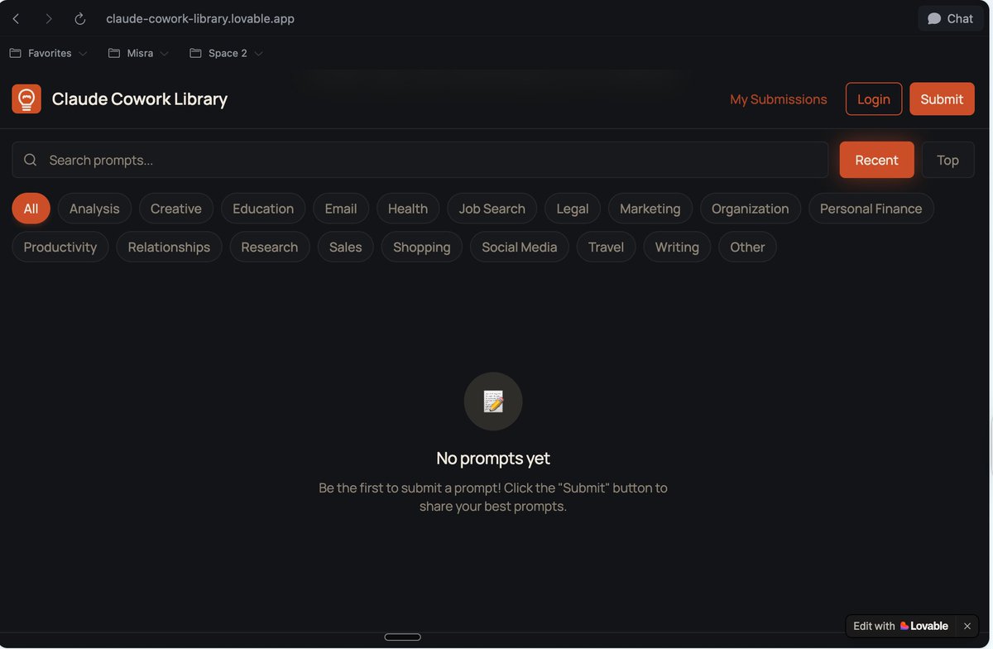Image resolution: width=993 pixels, height=649 pixels.
Task: Open the Chat panel button
Action: tap(950, 18)
